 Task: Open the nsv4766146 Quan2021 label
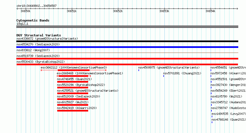229,120
